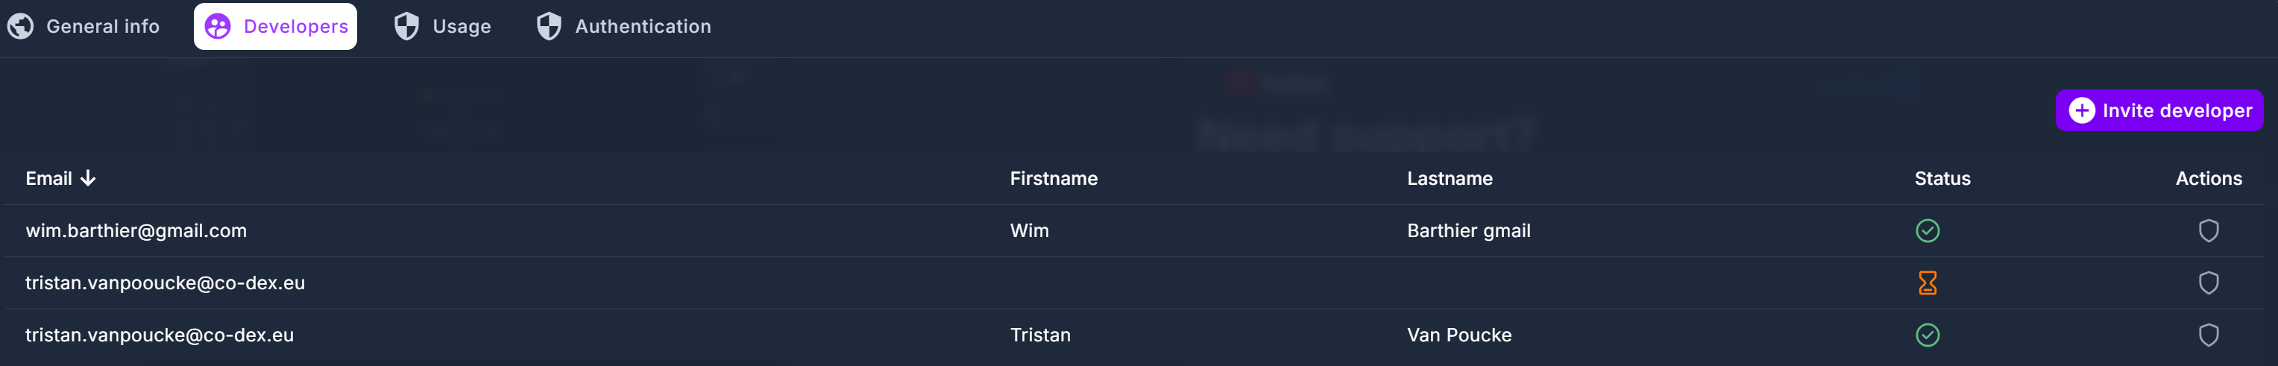Select the tristan.vanpoucke@co-dex.eu email cell
Viewport: 2278px width, 366px height.
(159, 335)
